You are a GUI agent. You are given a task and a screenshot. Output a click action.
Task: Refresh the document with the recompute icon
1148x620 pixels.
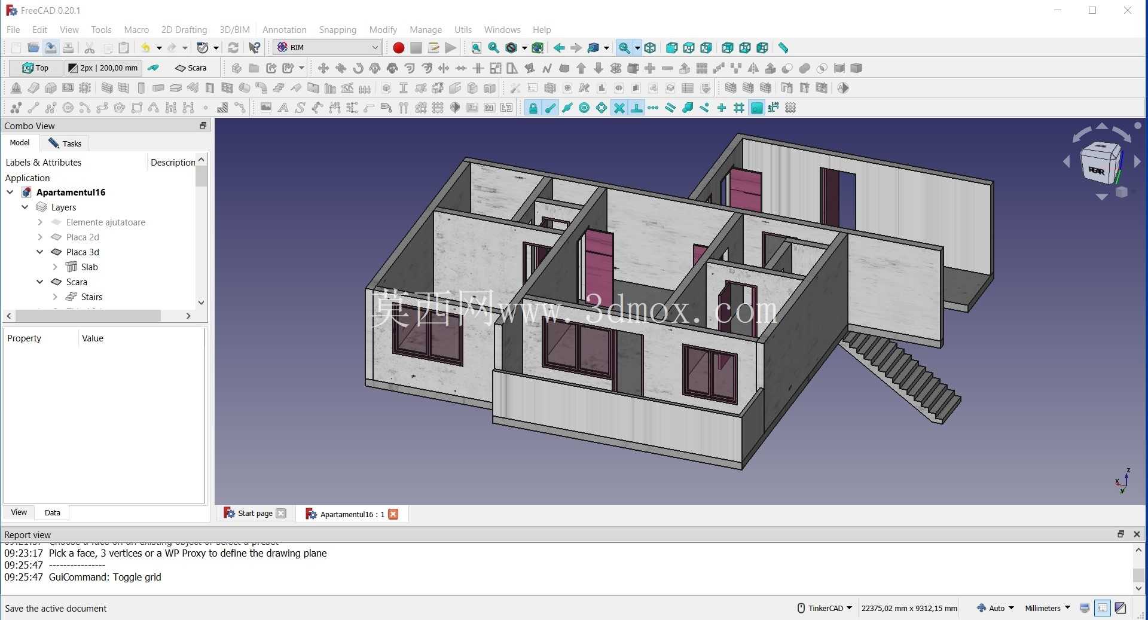point(234,48)
